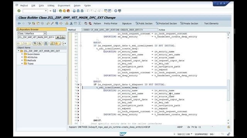Viewport: 247px width, 138px height.
Task: Click the Save diskette icon
Action: 54,11
